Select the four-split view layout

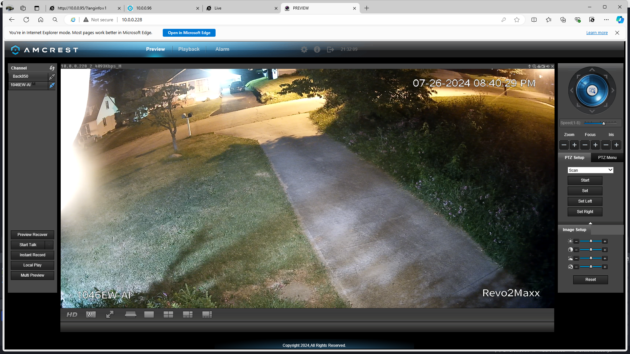click(168, 315)
